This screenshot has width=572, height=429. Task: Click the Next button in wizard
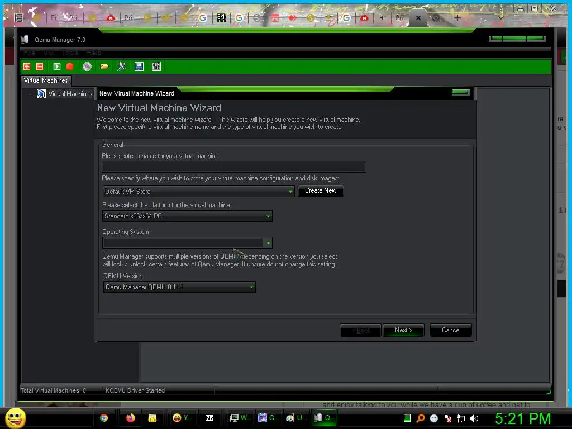(x=403, y=330)
